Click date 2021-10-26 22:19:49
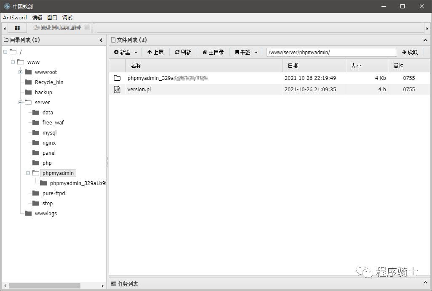 click(x=310, y=78)
